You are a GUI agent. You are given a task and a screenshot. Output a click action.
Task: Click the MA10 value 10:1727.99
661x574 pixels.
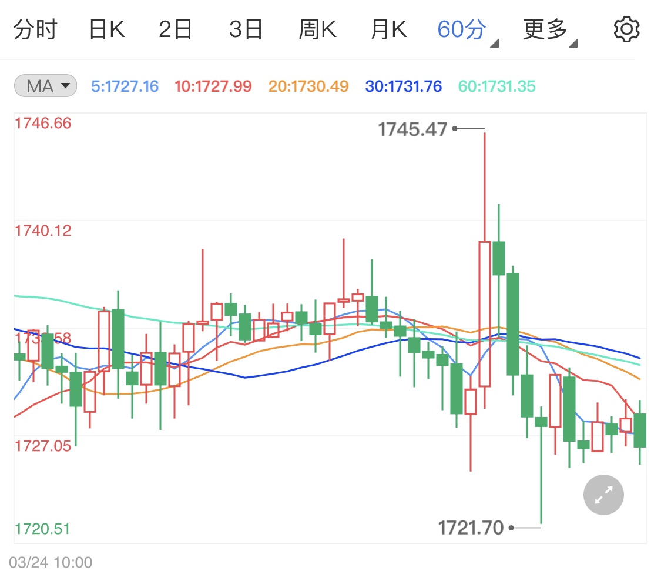coord(213,86)
